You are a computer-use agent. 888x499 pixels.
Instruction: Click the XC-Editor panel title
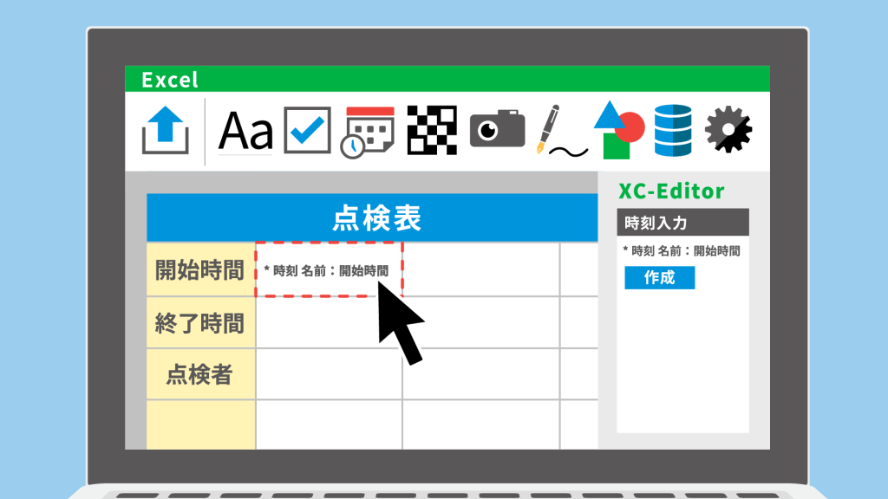coord(671,191)
